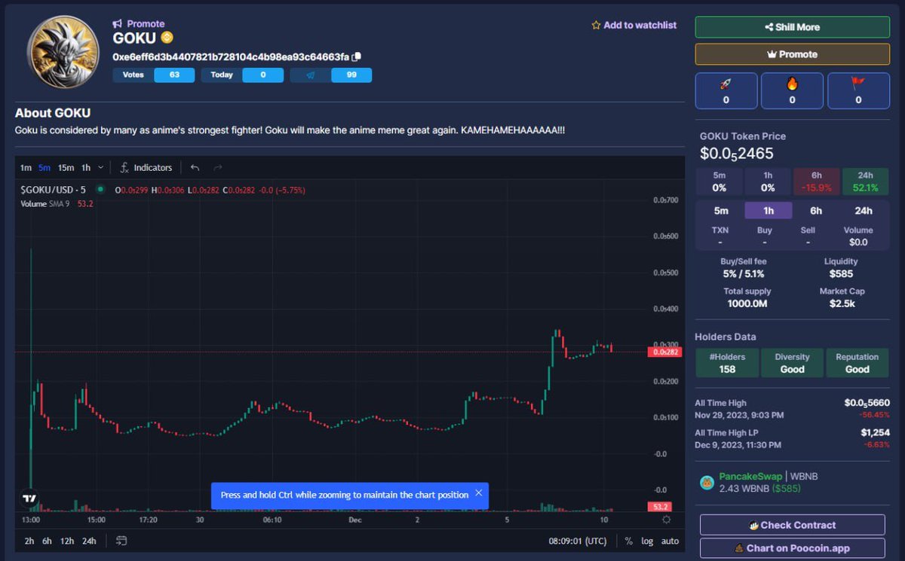
Task: Click the Today 0 votes counter
Action: coord(242,75)
